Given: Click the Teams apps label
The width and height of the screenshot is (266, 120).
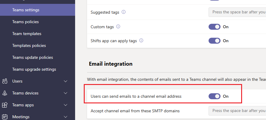Looking at the screenshot, I should coord(23,105).
